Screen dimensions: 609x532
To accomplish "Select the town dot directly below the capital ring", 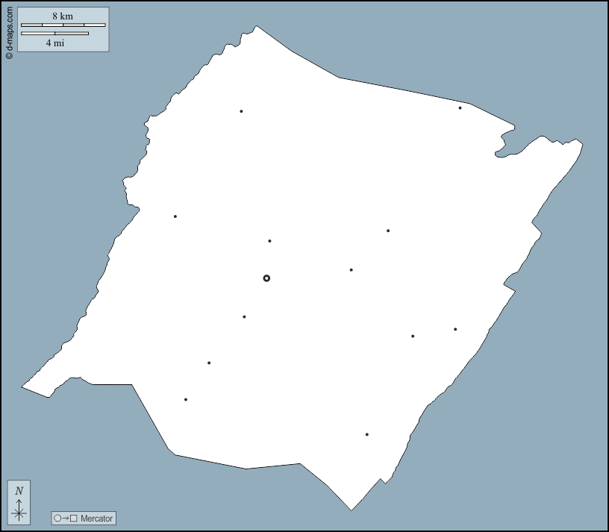I will coord(244,317).
